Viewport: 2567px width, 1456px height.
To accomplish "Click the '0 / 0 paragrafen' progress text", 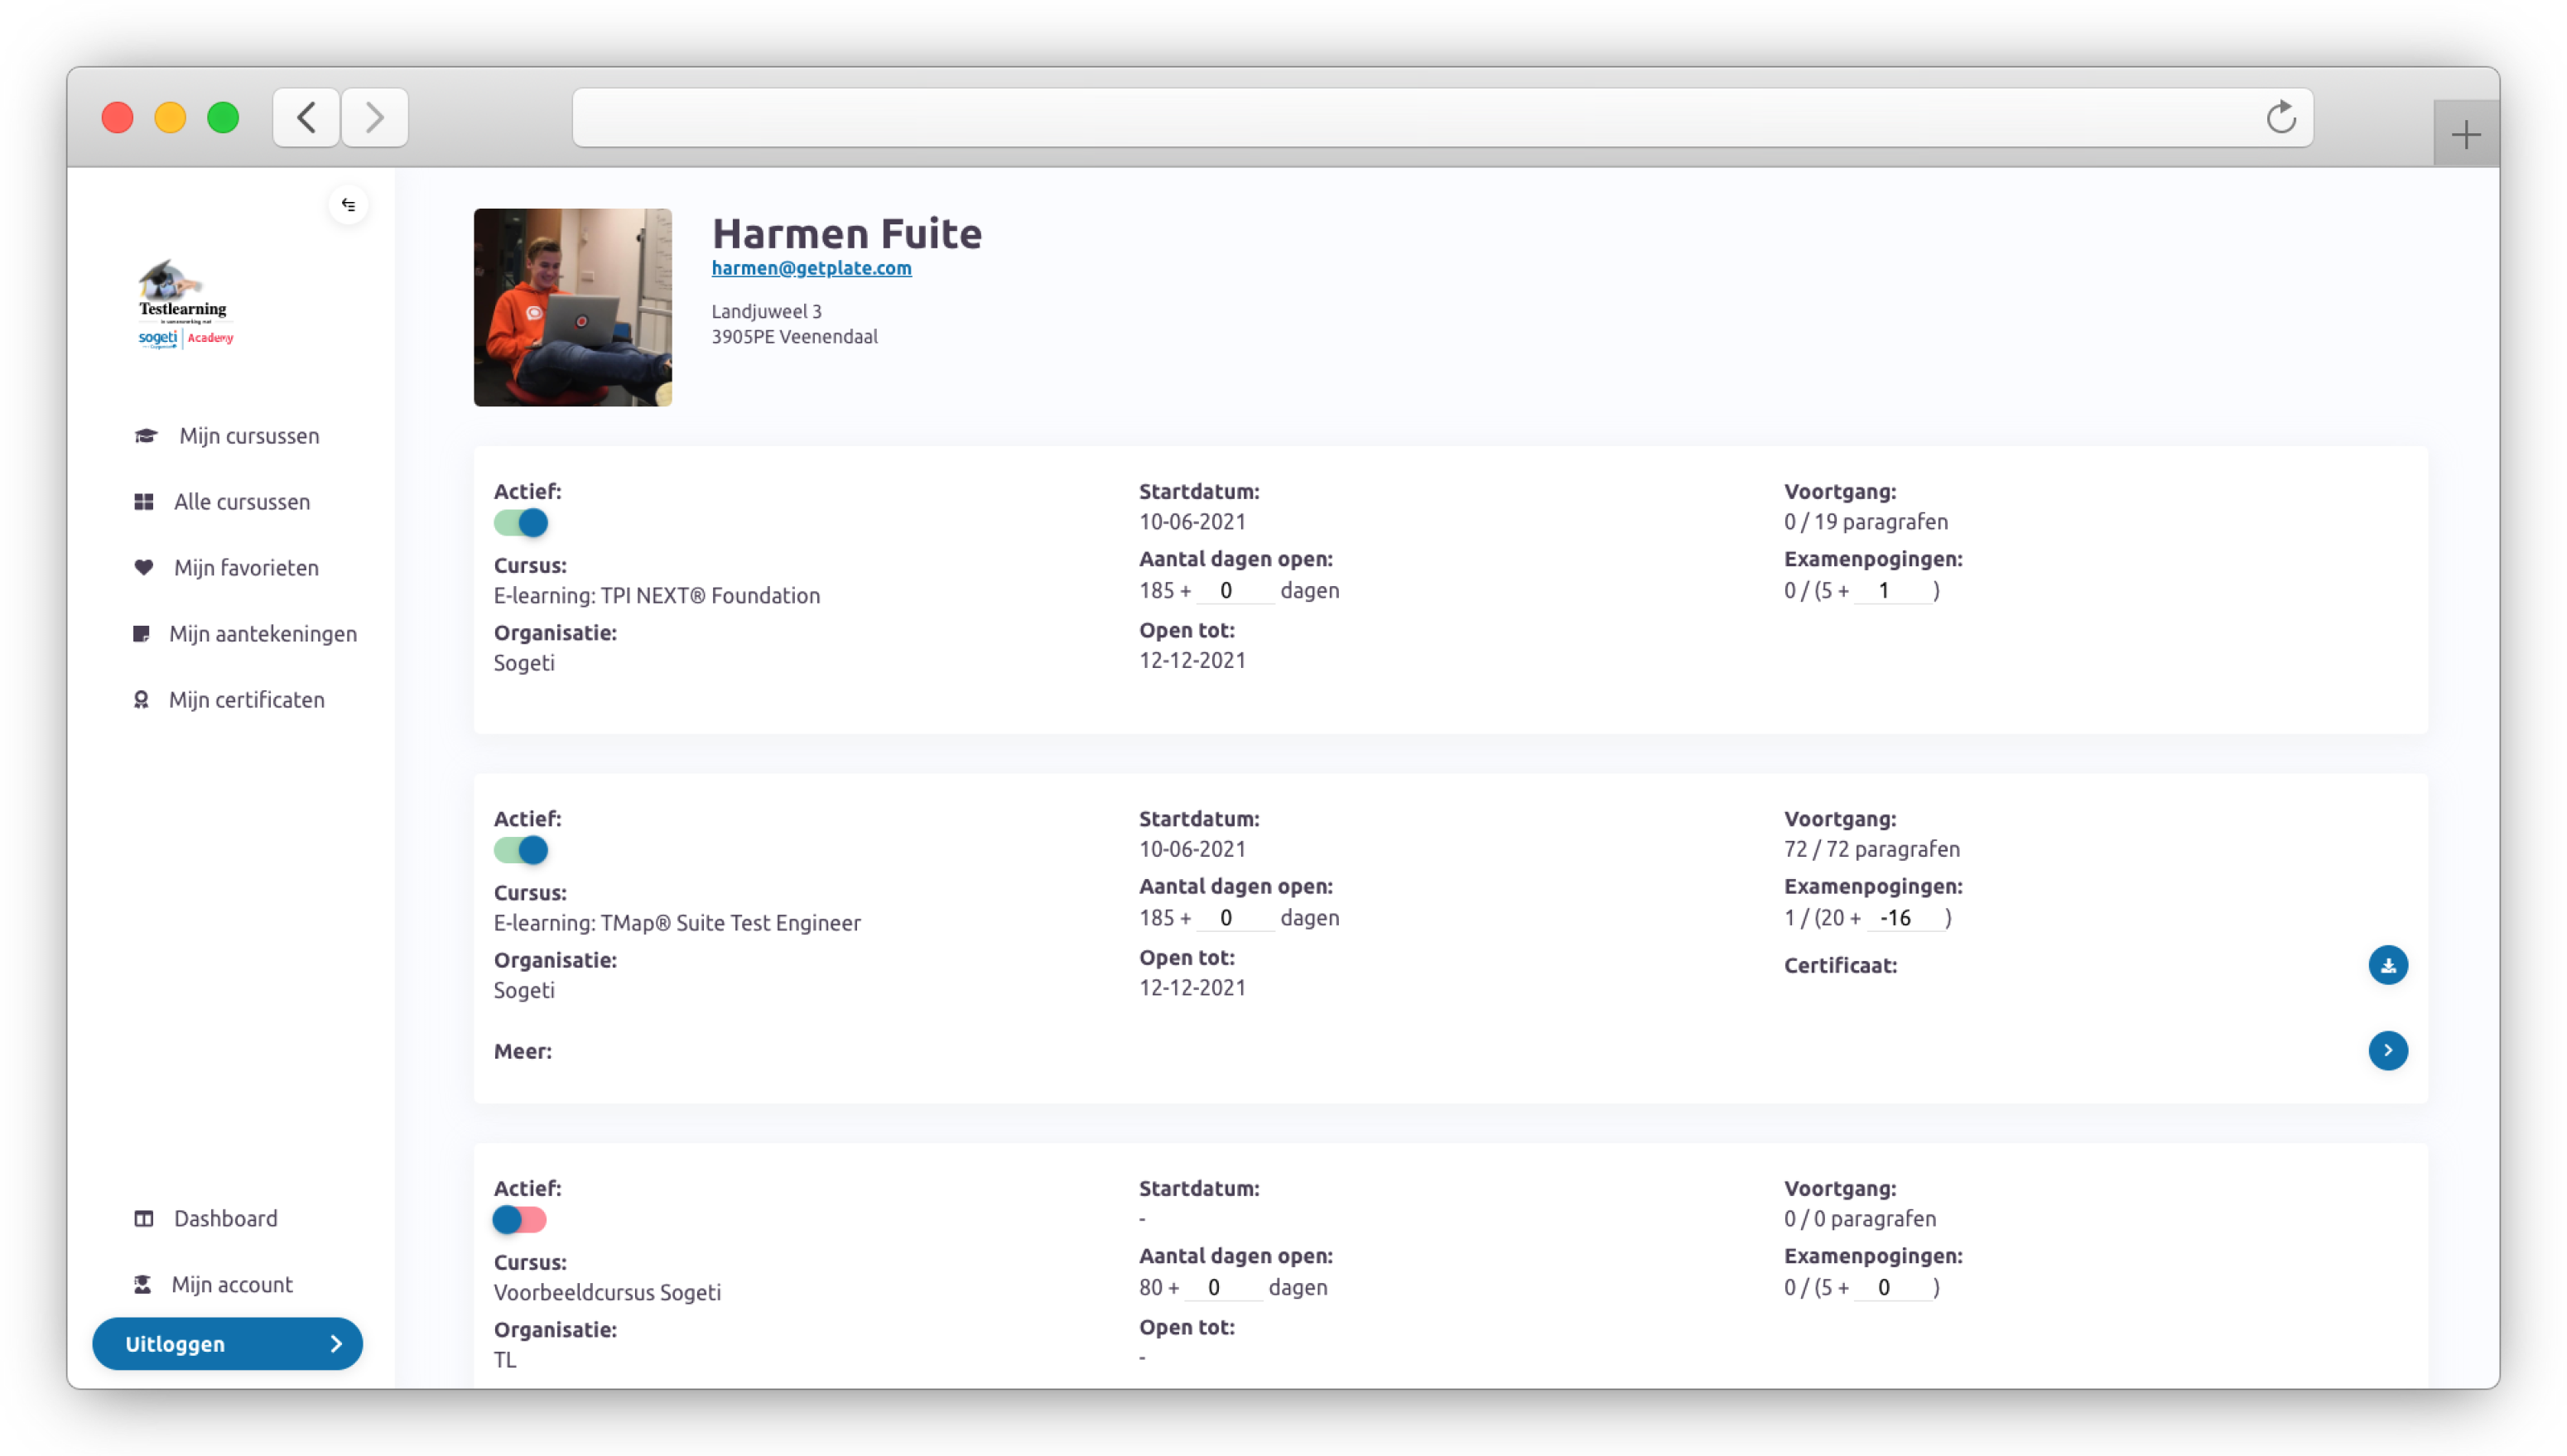I will click(1860, 1219).
